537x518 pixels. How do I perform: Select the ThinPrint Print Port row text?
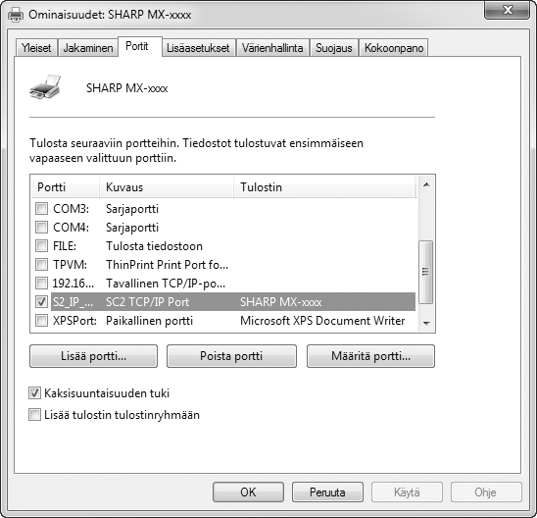[x=168, y=265]
